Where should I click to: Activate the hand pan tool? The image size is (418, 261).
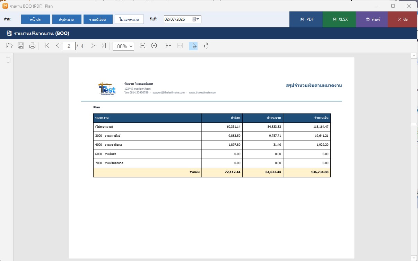click(206, 46)
